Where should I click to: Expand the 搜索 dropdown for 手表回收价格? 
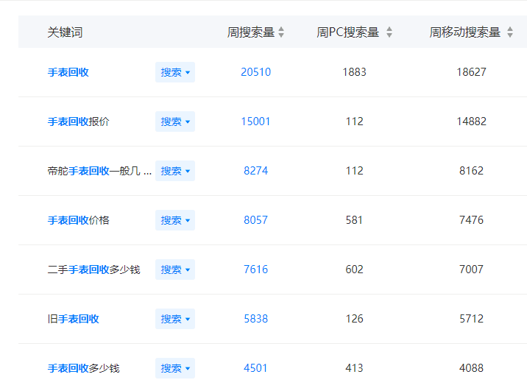pyautogui.click(x=175, y=220)
